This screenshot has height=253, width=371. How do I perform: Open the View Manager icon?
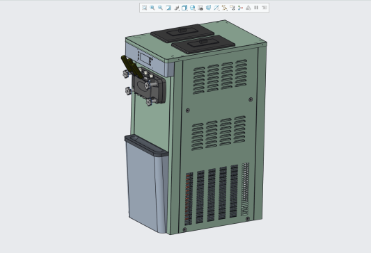(x=200, y=8)
